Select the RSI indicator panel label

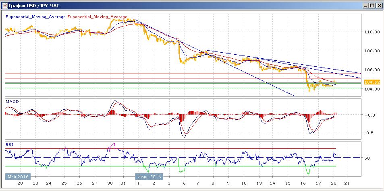coord(9,144)
